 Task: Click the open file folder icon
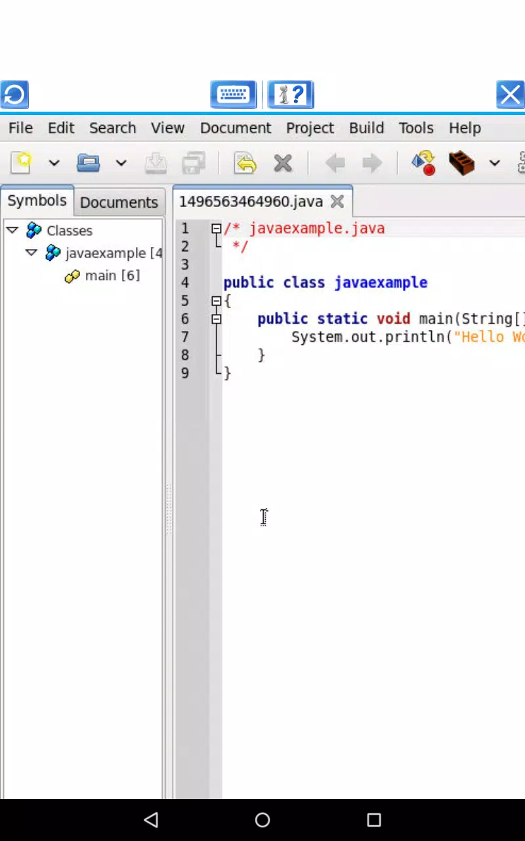(88, 162)
